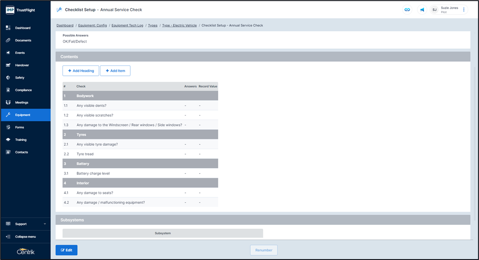
Task: Click the wrench icon beside Checklist Setup title
Action: point(59,10)
